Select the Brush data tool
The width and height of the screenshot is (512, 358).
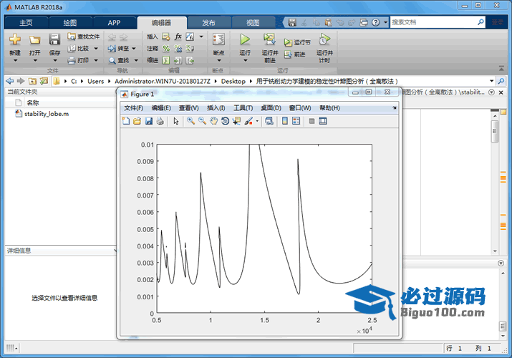(x=248, y=121)
